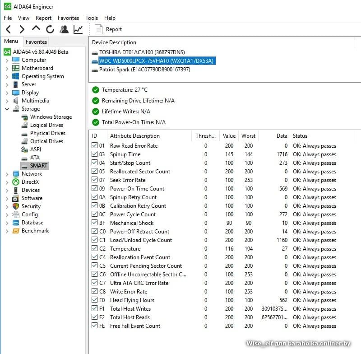Click the Storage icon in tree
Image resolution: width=361 pixels, height=354 pixels.
(16, 108)
